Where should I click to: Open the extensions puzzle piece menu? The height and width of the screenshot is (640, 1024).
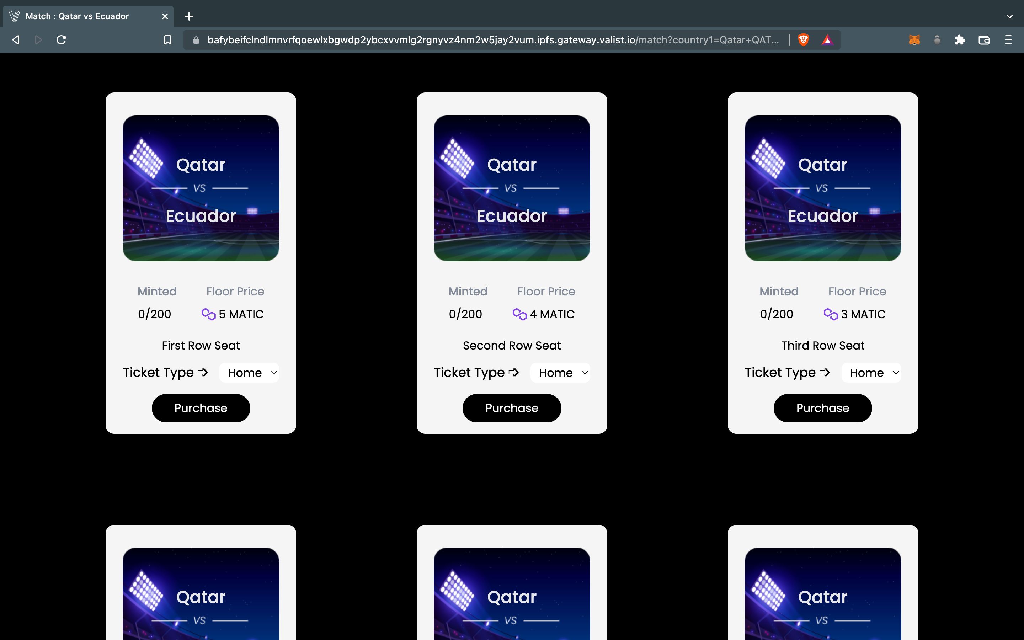960,40
